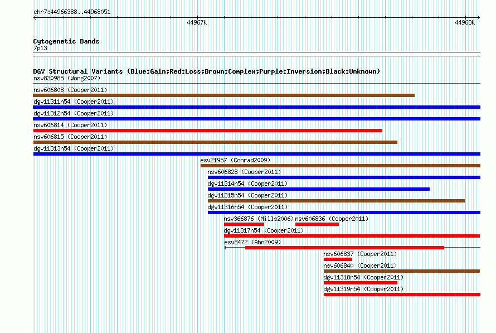The height and width of the screenshot is (333, 496).
Task: Select the dgv11318n54 red bar
Action: coord(360,283)
